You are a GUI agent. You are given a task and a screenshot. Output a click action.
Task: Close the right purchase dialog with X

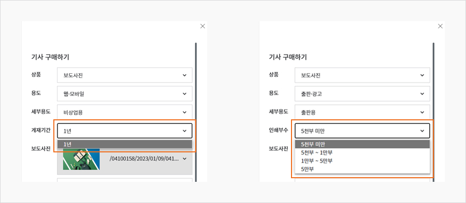coord(441,26)
